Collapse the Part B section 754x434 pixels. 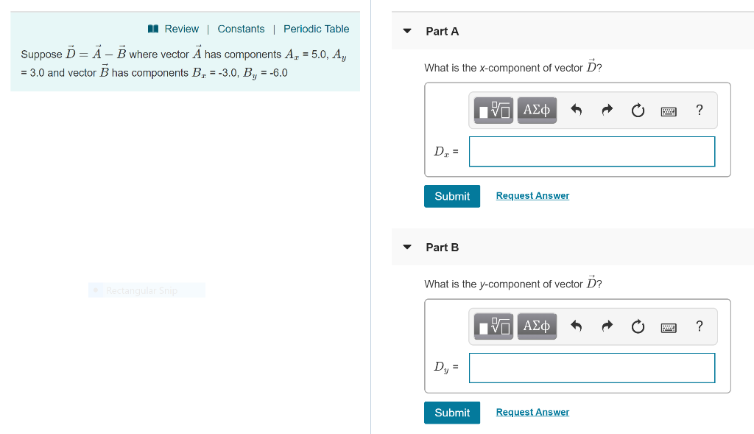tap(407, 247)
